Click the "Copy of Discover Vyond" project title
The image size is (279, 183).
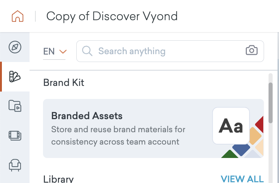[112, 16]
